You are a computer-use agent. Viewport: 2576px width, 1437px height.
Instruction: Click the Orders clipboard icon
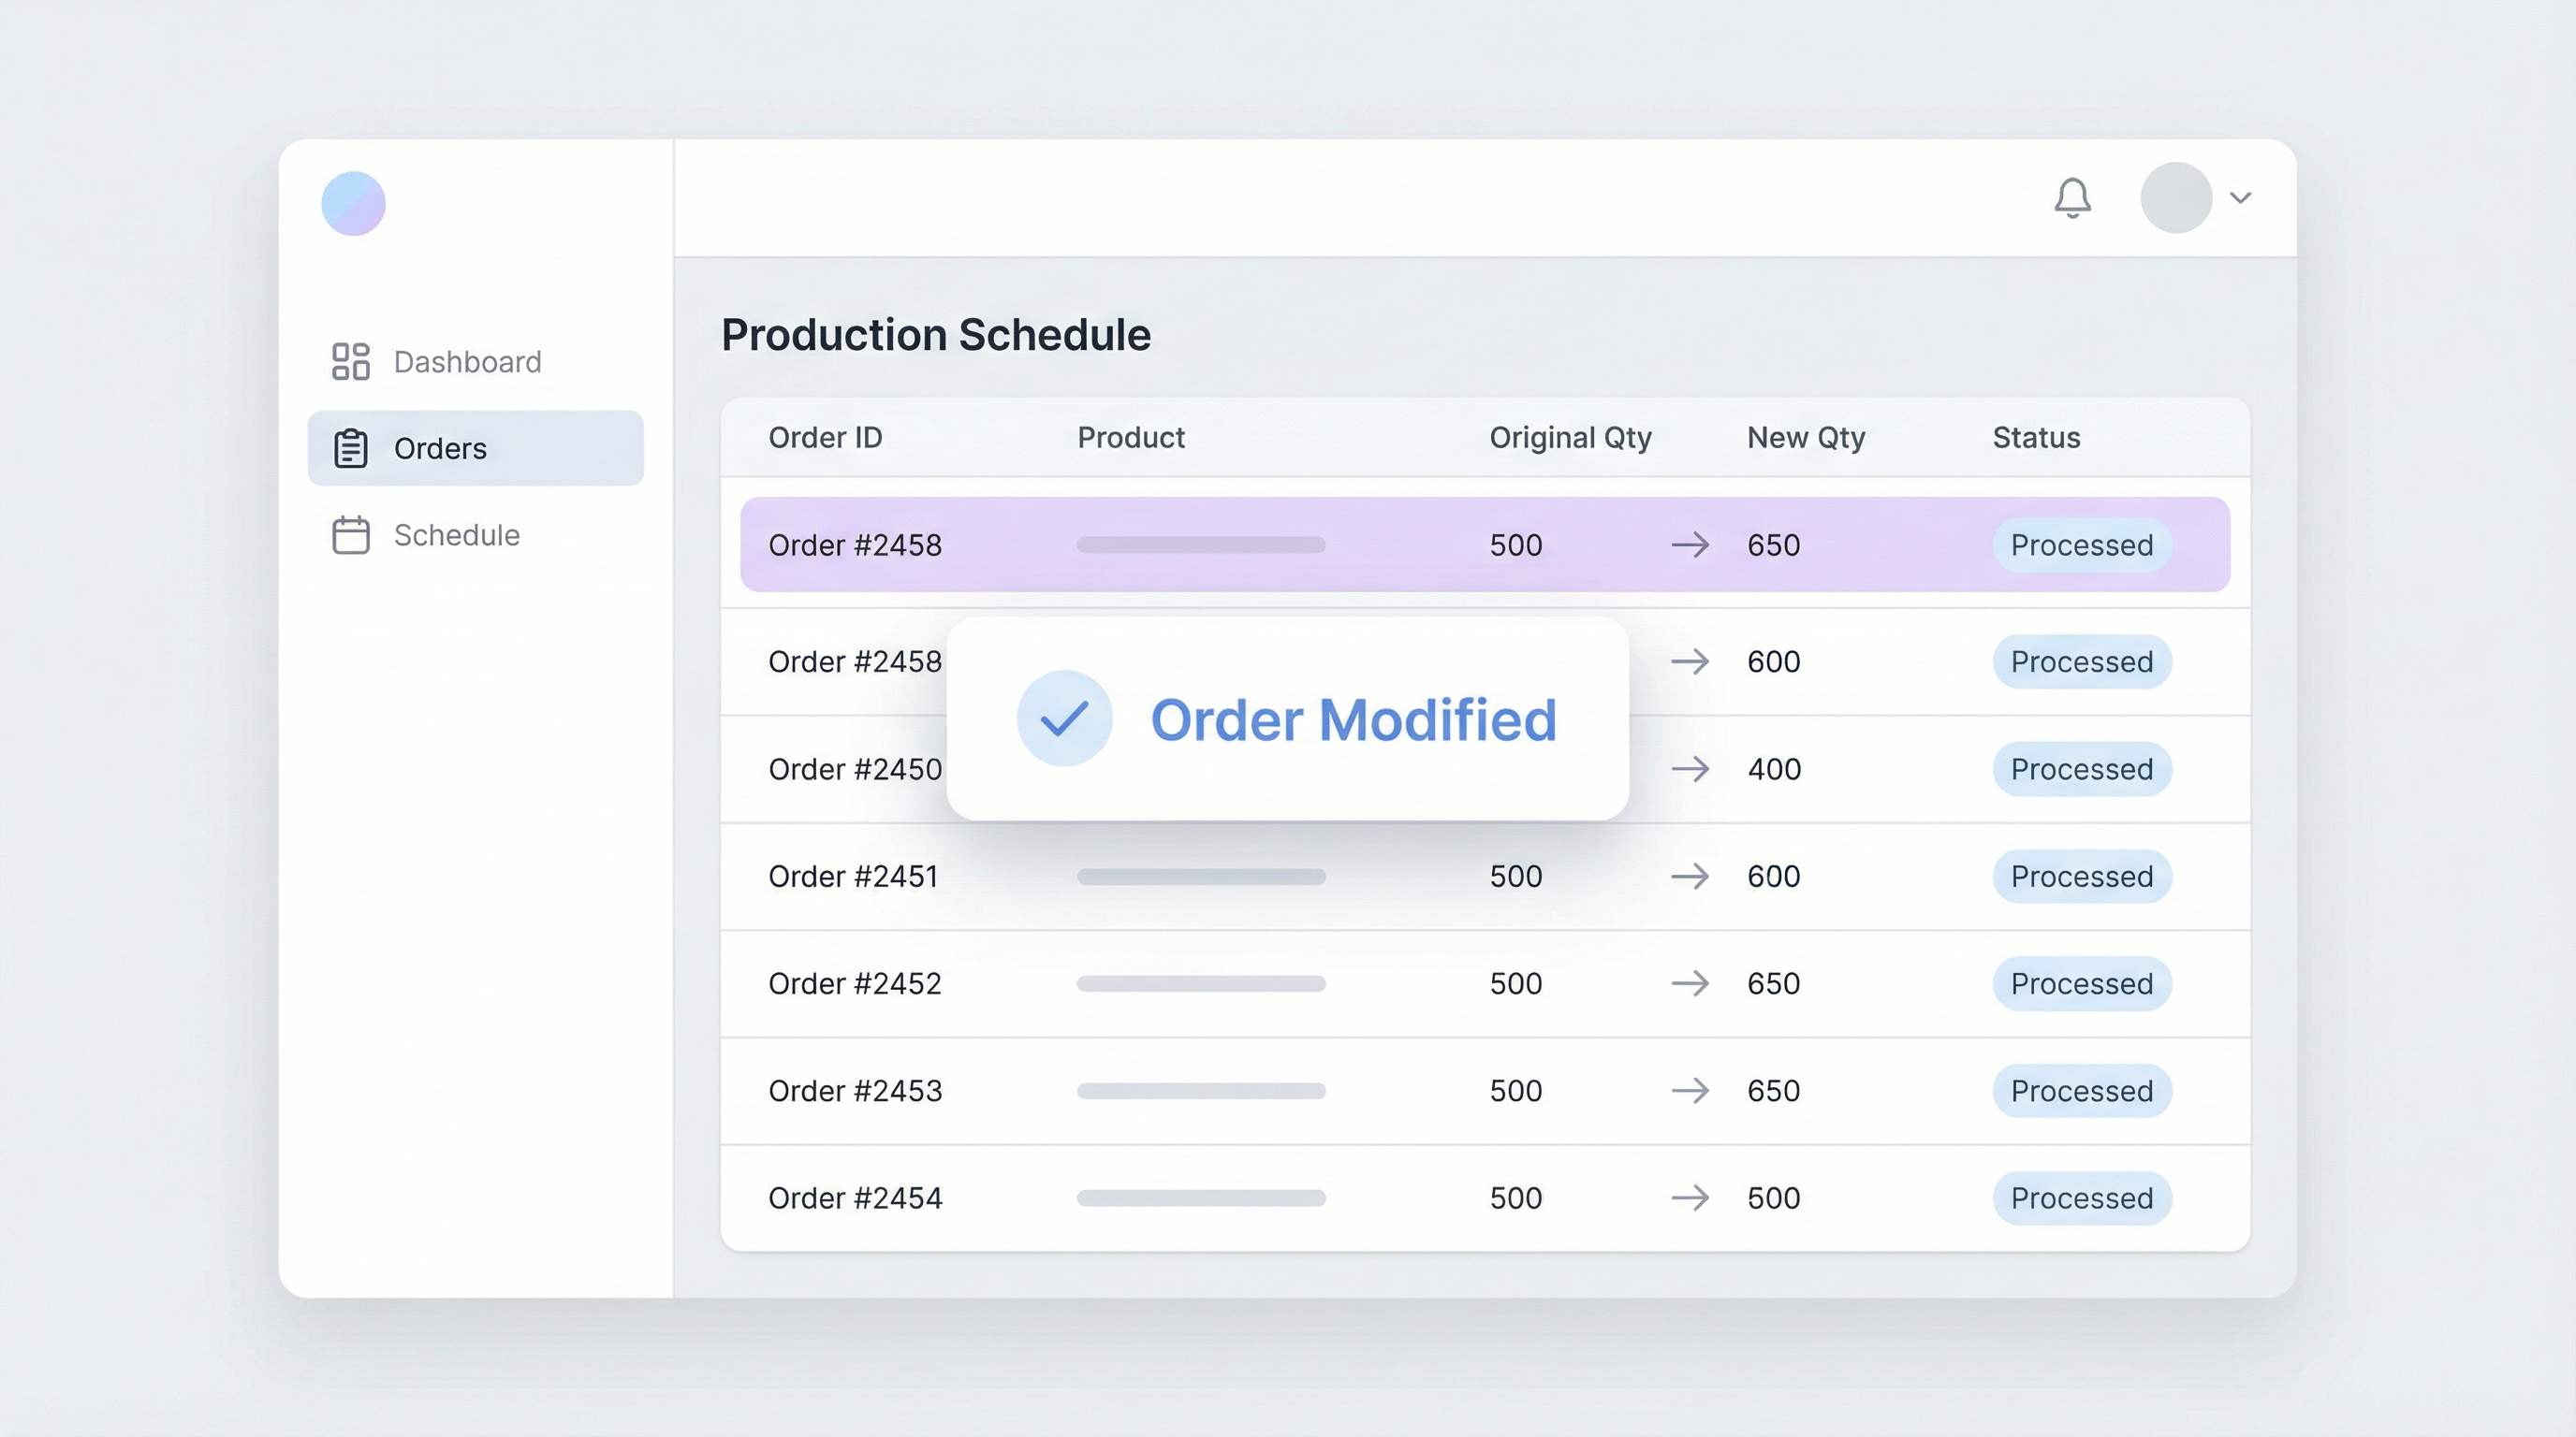pos(349,448)
